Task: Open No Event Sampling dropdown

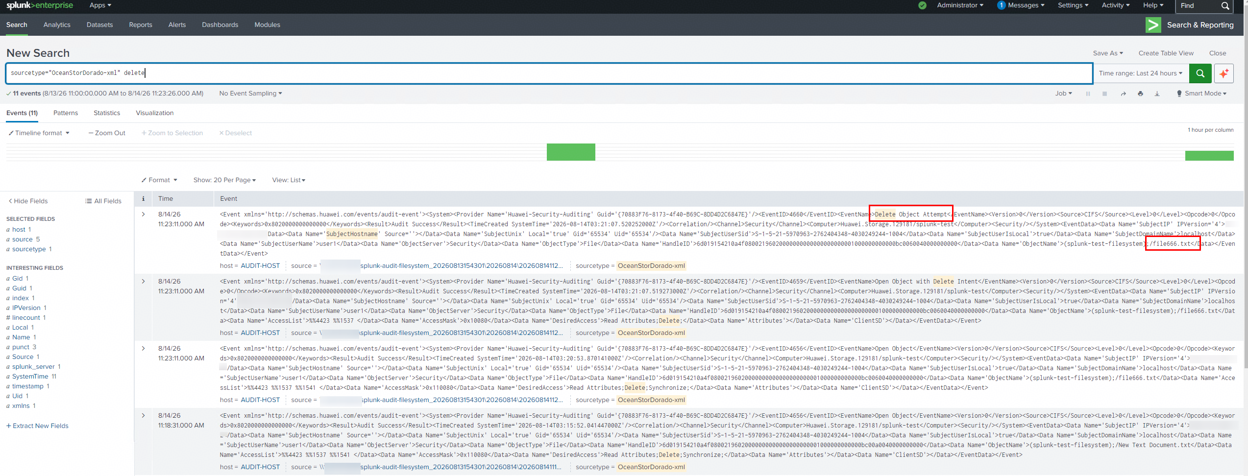Action: (x=250, y=94)
